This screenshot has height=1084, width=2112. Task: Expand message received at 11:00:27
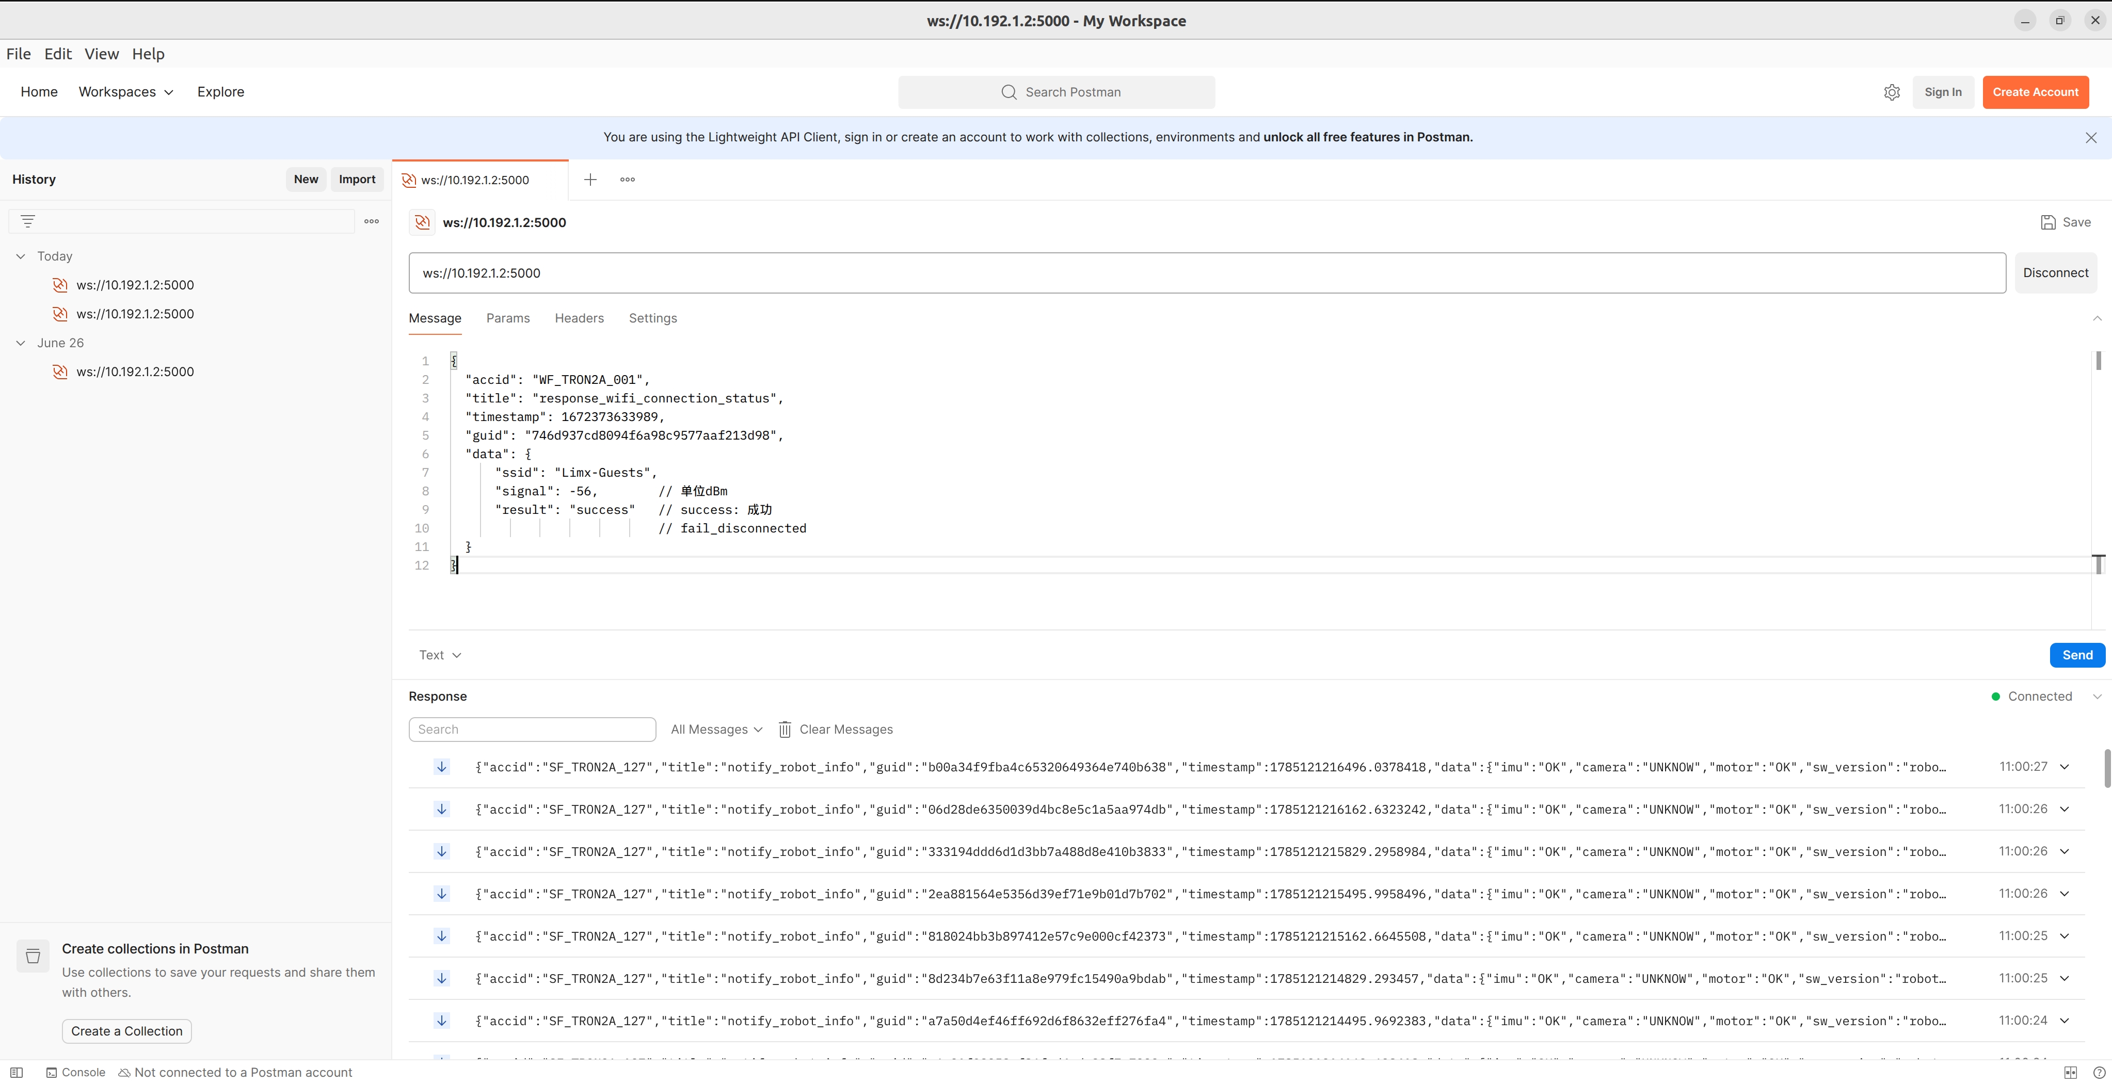tap(2065, 767)
